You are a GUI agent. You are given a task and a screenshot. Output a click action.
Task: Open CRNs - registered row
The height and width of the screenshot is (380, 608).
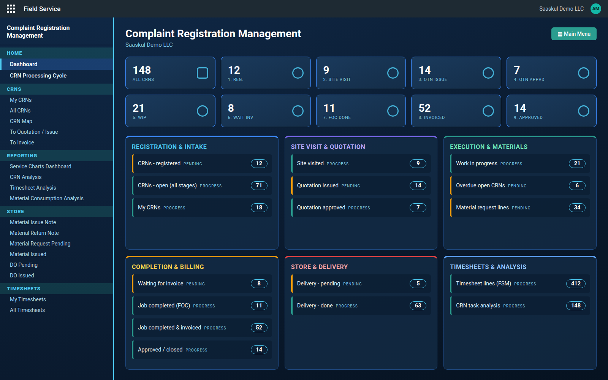(x=202, y=163)
